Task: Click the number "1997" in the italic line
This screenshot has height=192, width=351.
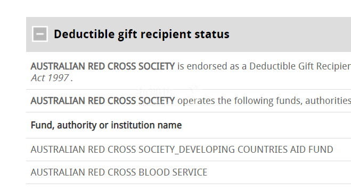Action: [x=58, y=78]
